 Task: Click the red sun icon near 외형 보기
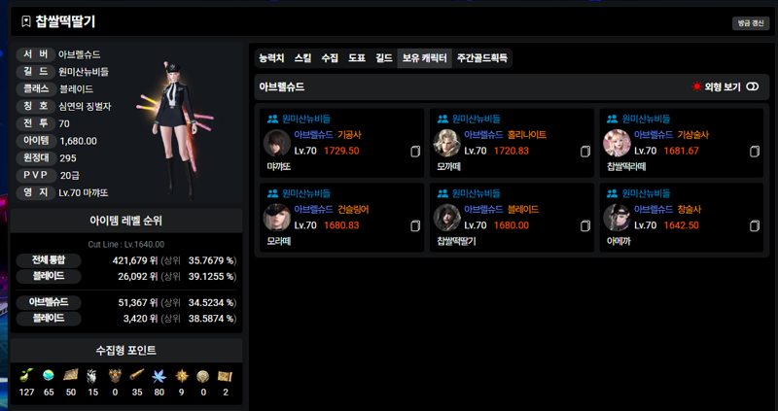696,86
